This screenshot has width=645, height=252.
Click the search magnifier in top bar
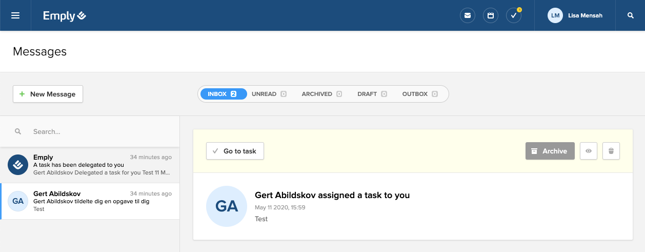click(x=631, y=15)
